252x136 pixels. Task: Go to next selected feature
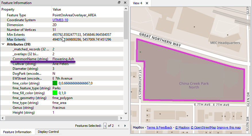click(125, 126)
